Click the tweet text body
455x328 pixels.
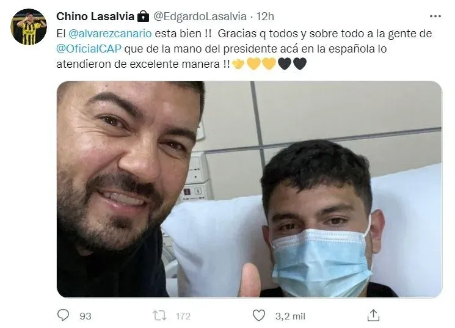click(x=244, y=49)
